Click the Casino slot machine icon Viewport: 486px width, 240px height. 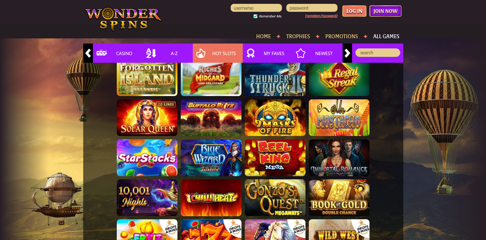pos(102,53)
